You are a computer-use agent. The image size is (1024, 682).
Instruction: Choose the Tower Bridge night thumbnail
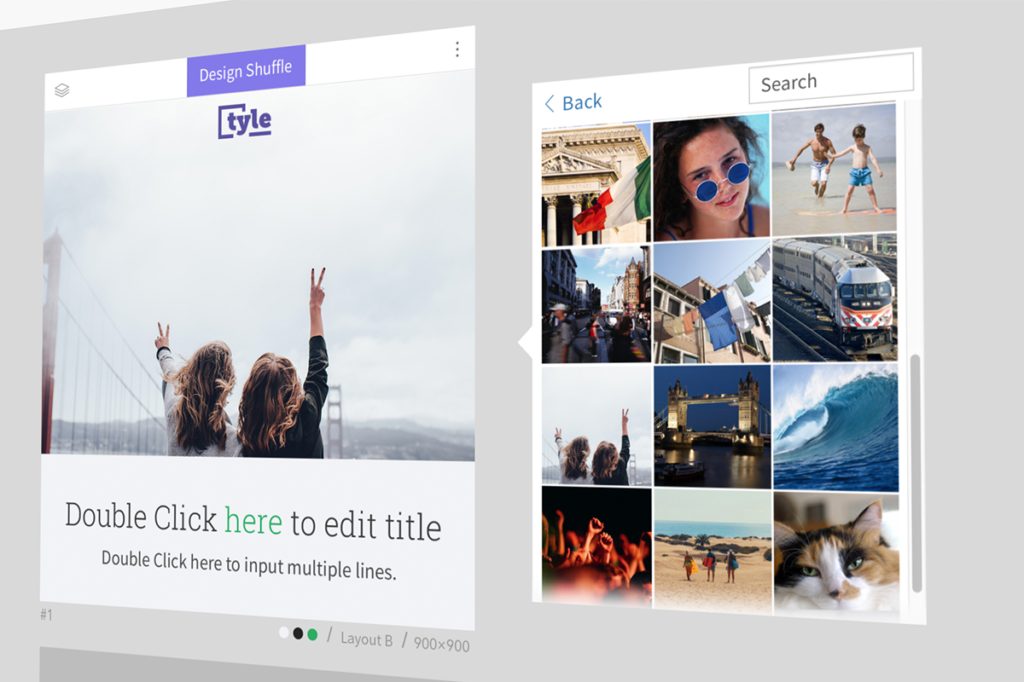click(x=713, y=425)
